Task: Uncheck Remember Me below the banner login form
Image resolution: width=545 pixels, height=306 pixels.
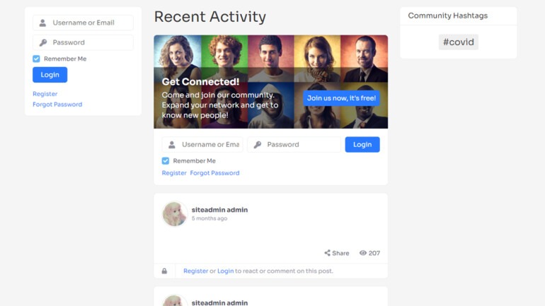Action: 166,161
